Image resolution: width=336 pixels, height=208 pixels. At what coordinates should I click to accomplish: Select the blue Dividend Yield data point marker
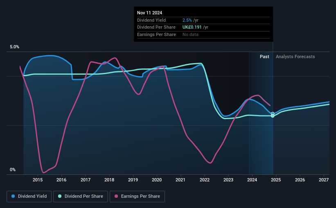[x=273, y=114]
